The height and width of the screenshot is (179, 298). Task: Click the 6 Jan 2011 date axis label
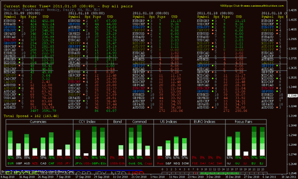(x=270, y=177)
